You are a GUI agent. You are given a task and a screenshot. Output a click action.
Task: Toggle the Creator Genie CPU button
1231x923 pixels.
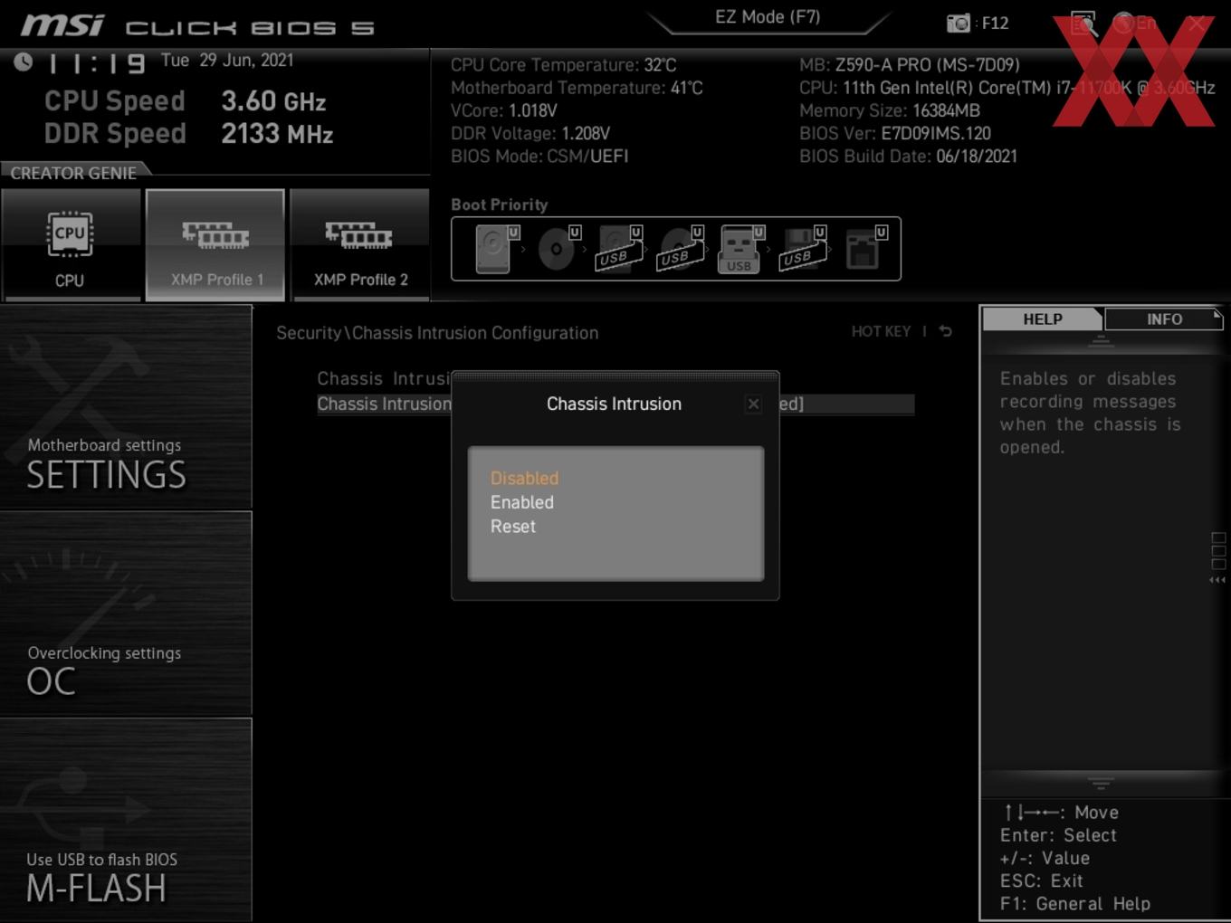coord(71,244)
